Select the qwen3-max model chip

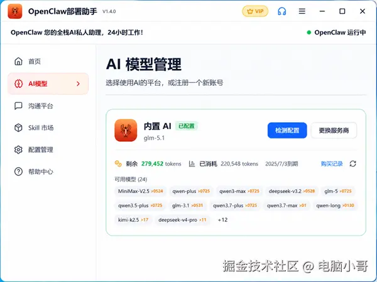tap(239, 191)
